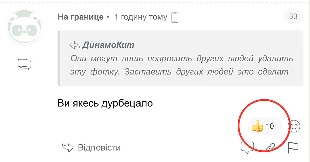Image resolution: width=310 pixels, height=162 pixels.
Task: Copy comment link via chain icon
Action: 270,147
